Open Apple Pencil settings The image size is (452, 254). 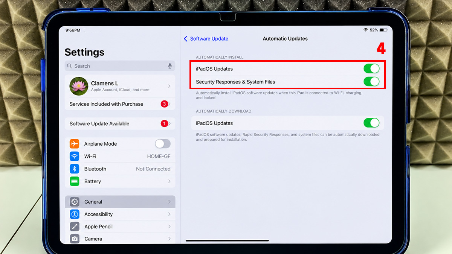pos(120,227)
